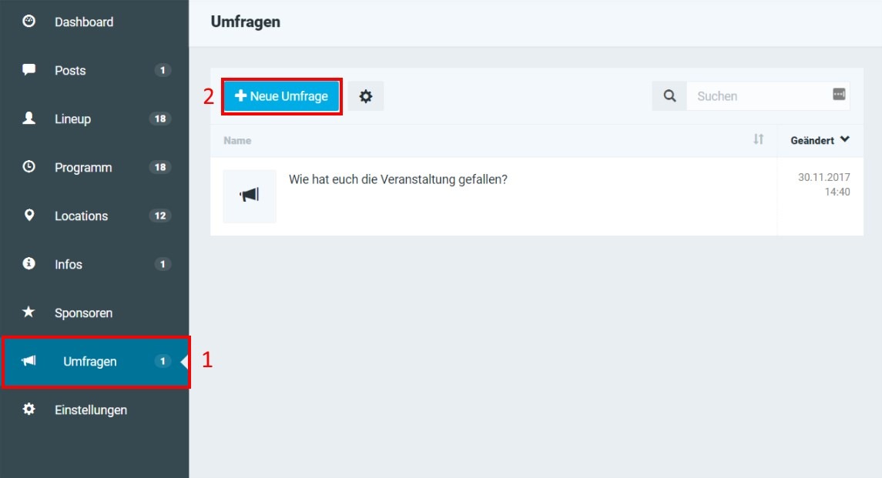Click the Dashboard gauge icon
This screenshot has height=478, width=882.
(29, 22)
